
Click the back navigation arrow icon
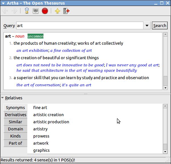coord(5,11)
